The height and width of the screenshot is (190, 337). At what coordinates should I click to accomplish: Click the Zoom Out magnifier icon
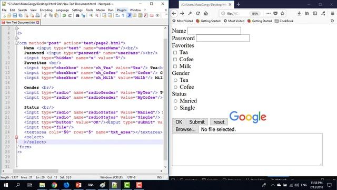tap(97, 15)
